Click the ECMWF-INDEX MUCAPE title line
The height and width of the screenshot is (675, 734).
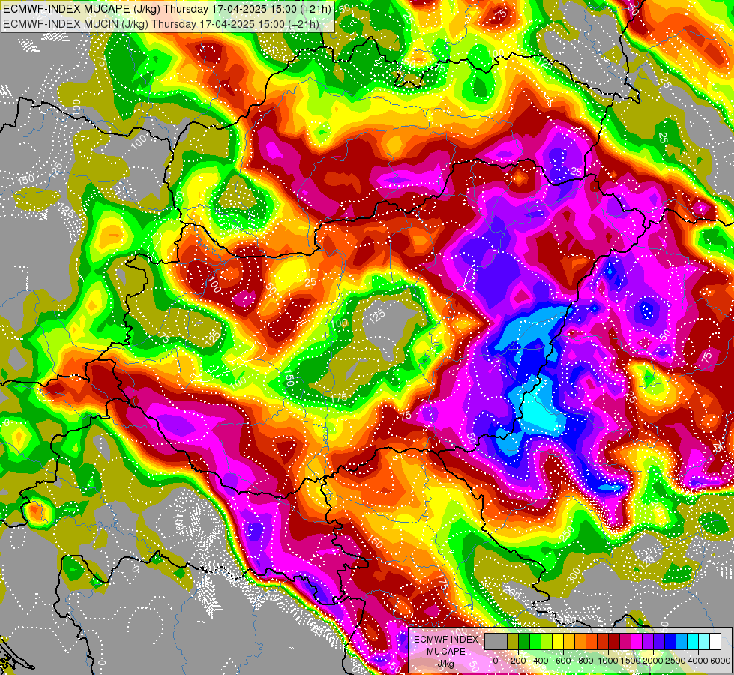click(167, 9)
